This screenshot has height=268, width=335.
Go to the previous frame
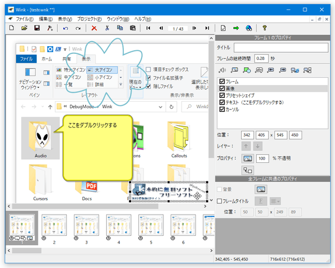(x=161, y=28)
